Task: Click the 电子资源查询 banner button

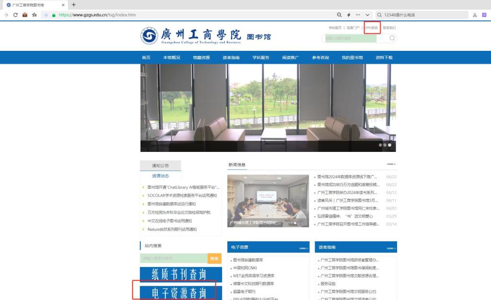Action: pyautogui.click(x=179, y=292)
